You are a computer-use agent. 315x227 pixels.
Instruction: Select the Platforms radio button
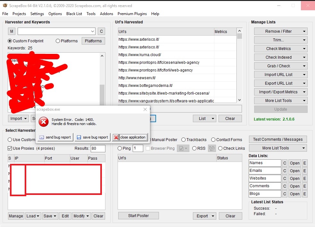click(58, 41)
